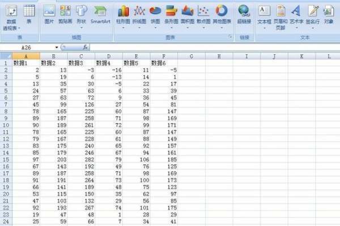Insert a SmartArt graphic
Screen dimensions: 340x226
(100, 14)
